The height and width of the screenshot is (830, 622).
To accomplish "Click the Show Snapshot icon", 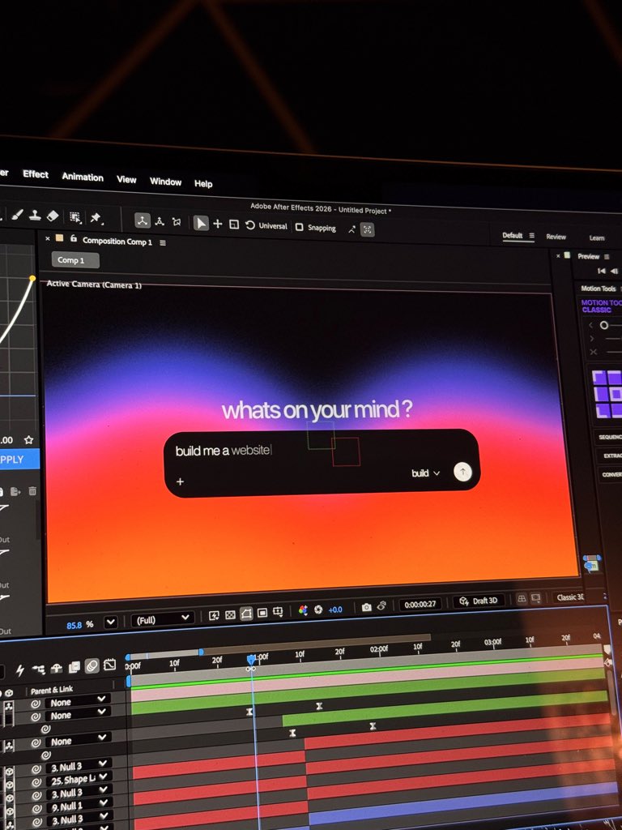I will point(381,606).
